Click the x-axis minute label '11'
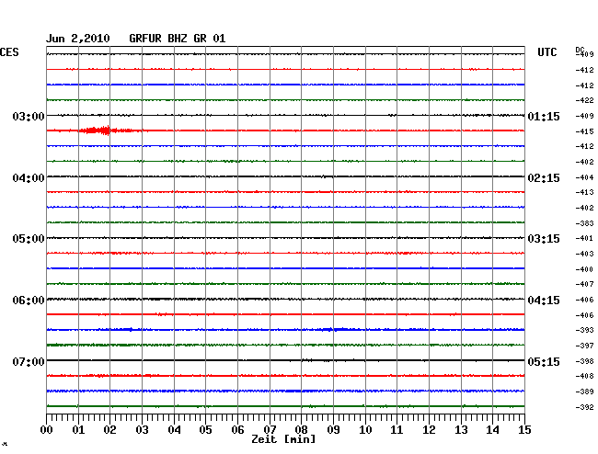This screenshot has width=598, height=454. [397, 430]
